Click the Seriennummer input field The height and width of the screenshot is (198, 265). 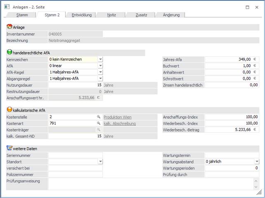(x=75, y=156)
